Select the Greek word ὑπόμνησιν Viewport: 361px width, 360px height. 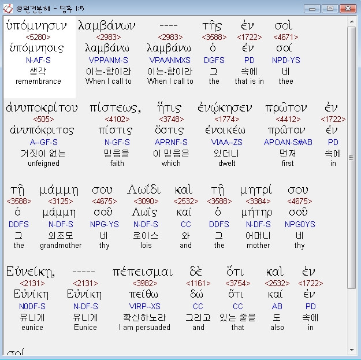pos(36,26)
